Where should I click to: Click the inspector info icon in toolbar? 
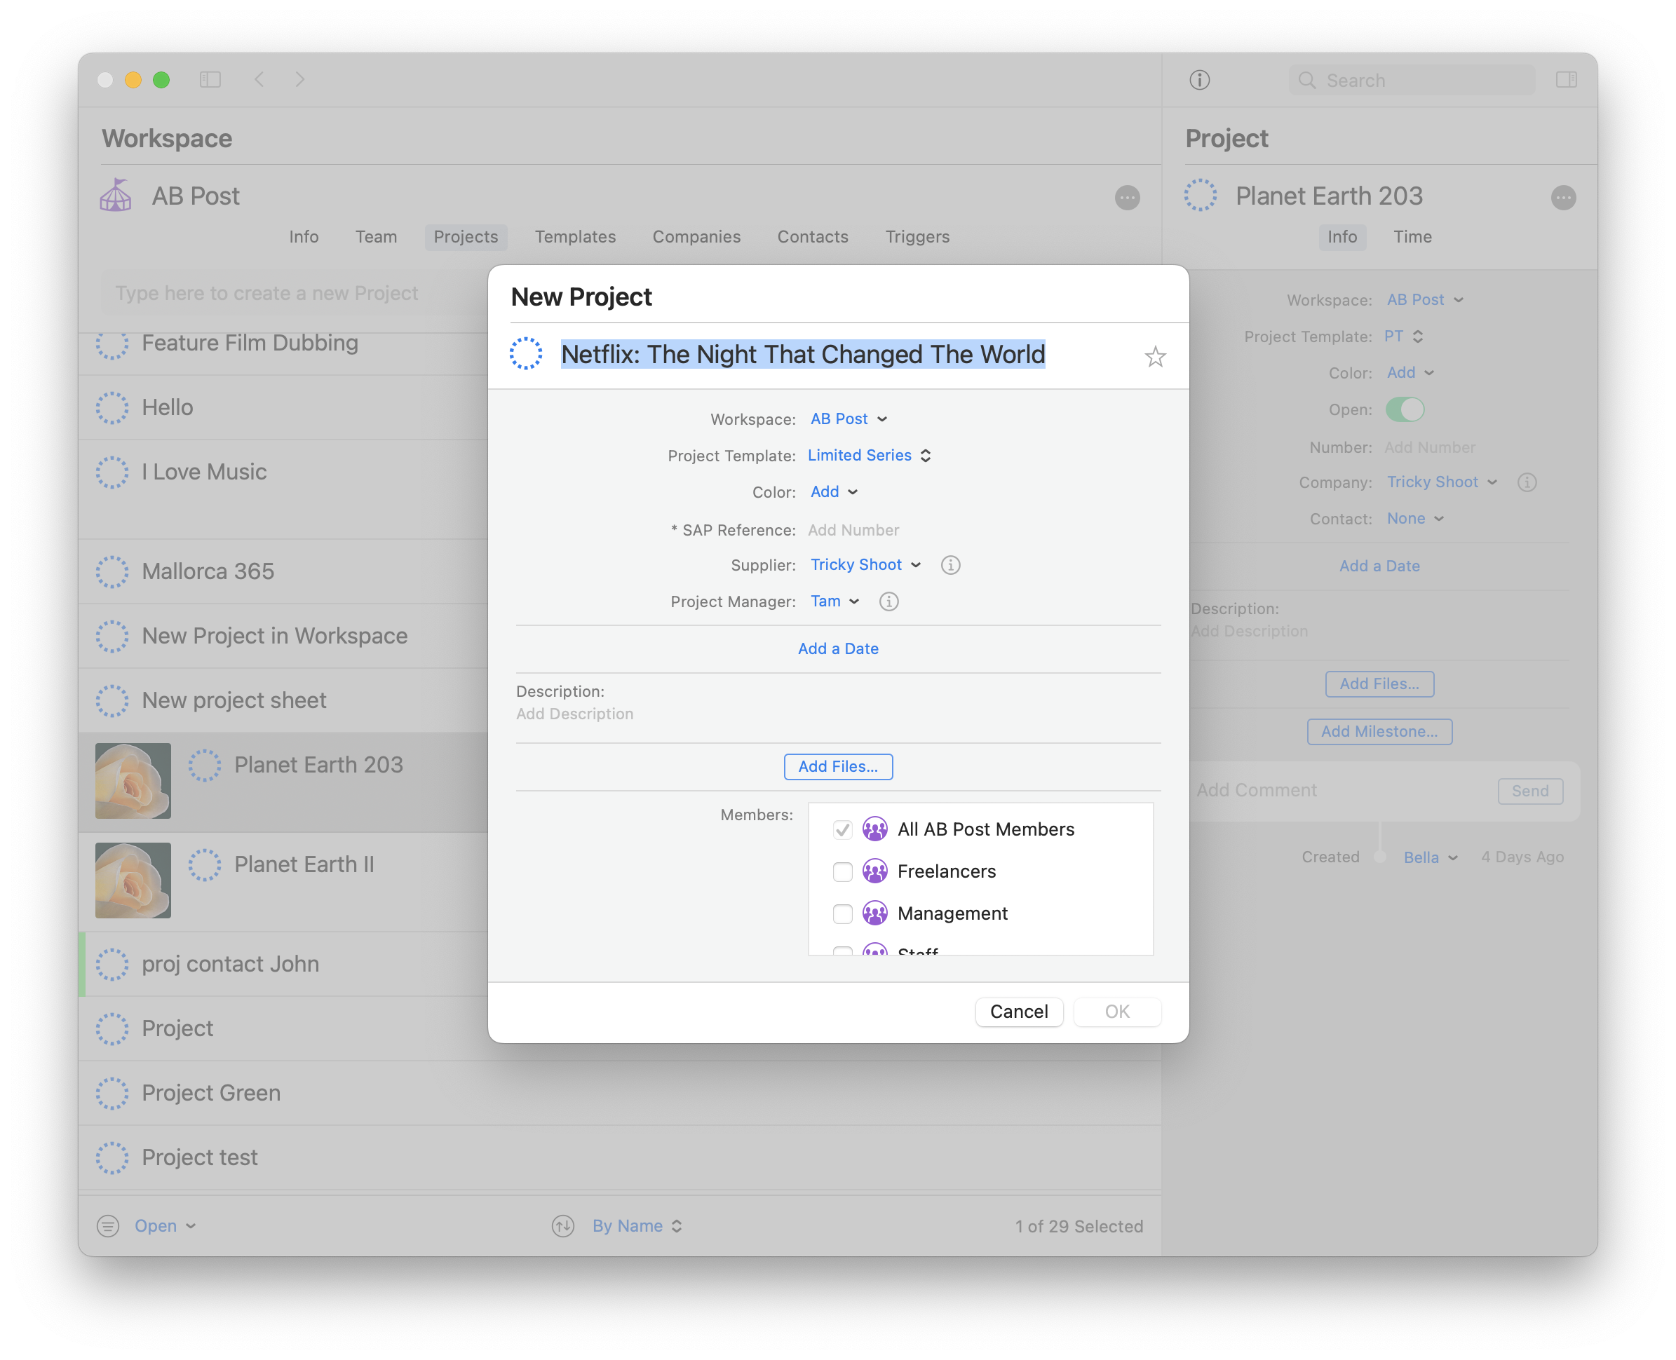(x=1199, y=80)
